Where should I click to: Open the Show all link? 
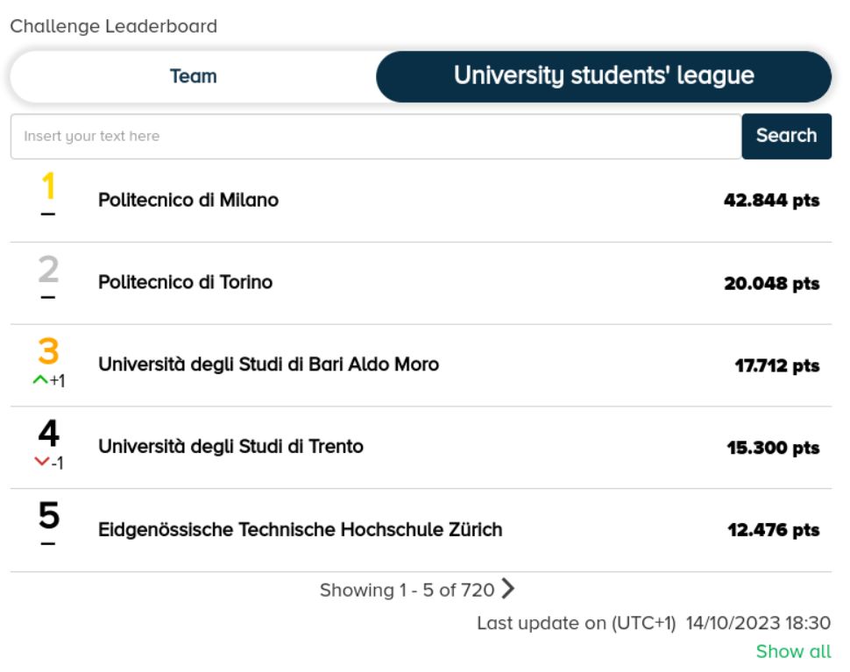click(x=793, y=651)
